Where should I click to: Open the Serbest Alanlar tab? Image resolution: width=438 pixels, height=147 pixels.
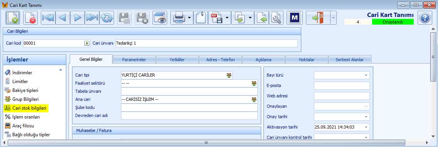point(350,59)
